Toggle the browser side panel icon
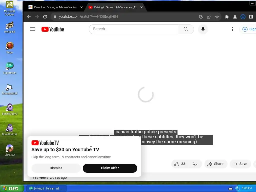 (x=251, y=17)
